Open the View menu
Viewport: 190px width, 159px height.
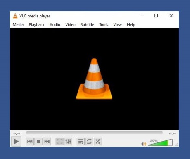pos(117,25)
